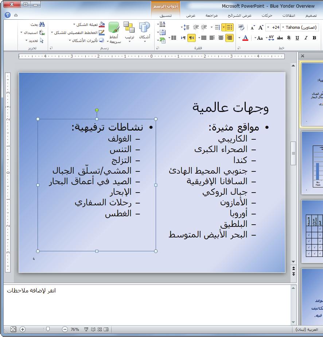The width and height of the screenshot is (323, 337).
Task: Decrease font size (small A)
Action: pos(253,27)
